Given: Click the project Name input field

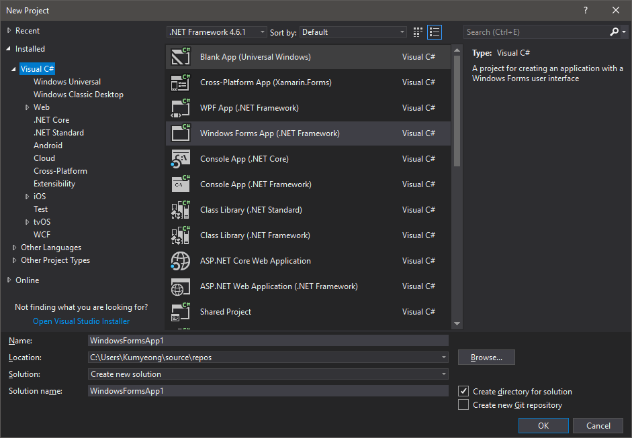Looking at the screenshot, I should pos(268,341).
